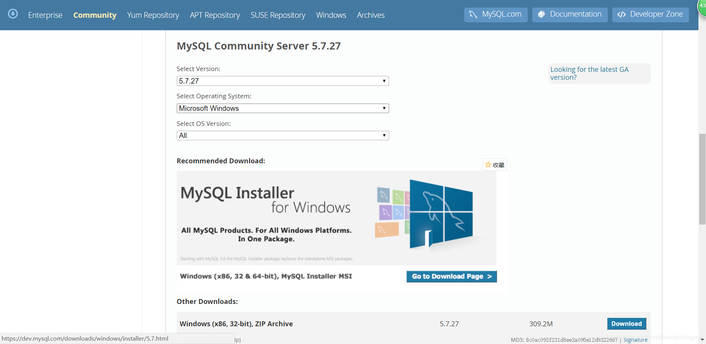706x344 pixels.
Task: Click the 5.7.27 version cell in downloads row
Action: [449, 324]
